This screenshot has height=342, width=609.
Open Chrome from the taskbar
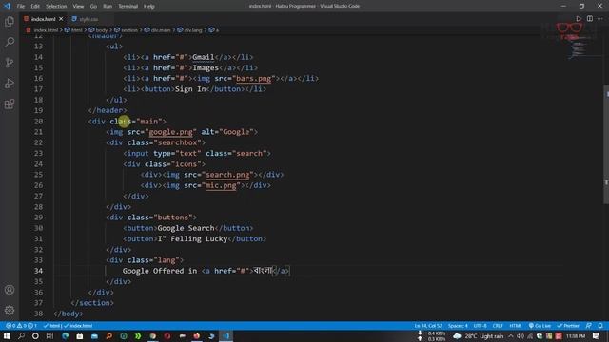tap(152, 335)
